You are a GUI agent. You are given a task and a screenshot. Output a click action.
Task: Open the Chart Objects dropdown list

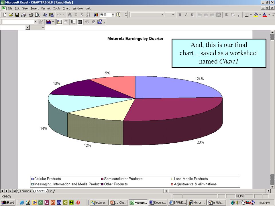(36, 22)
